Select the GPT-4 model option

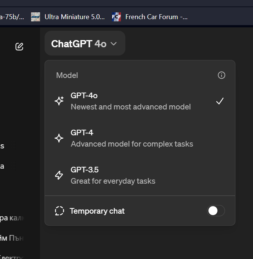[140, 138]
